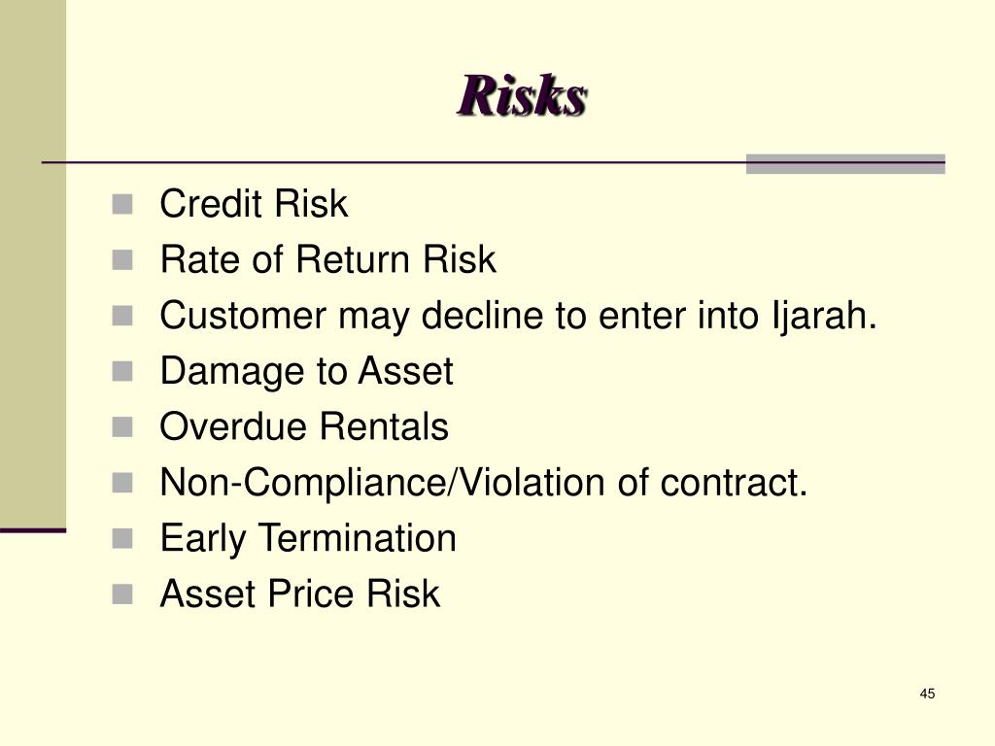Click the bullet marker before Non-Compliance/Violation

122,484
